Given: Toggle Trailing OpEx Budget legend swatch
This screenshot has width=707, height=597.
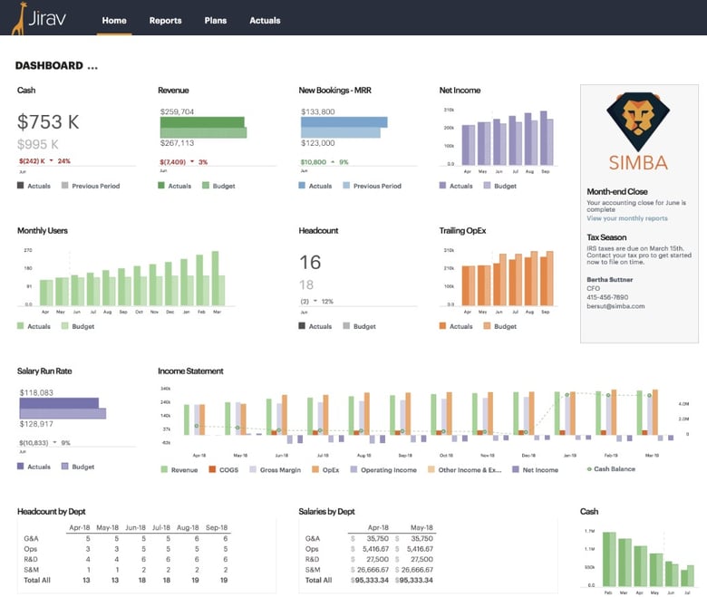Looking at the screenshot, I should [x=487, y=326].
